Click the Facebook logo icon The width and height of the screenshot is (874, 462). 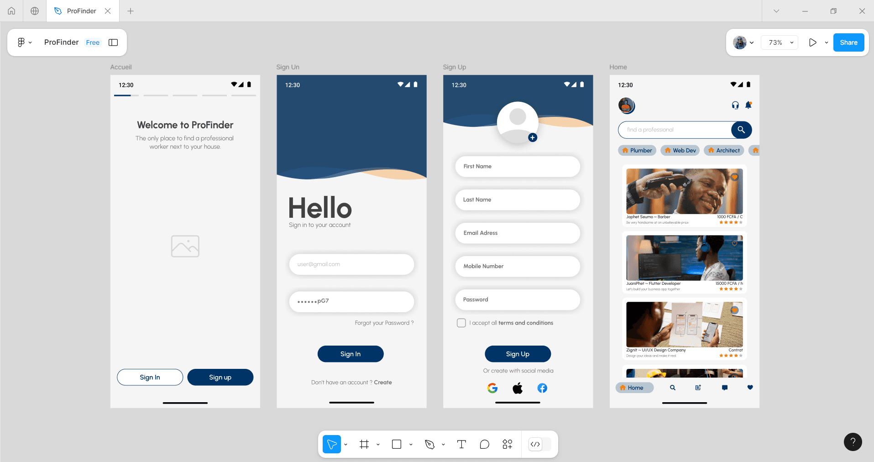coord(542,388)
